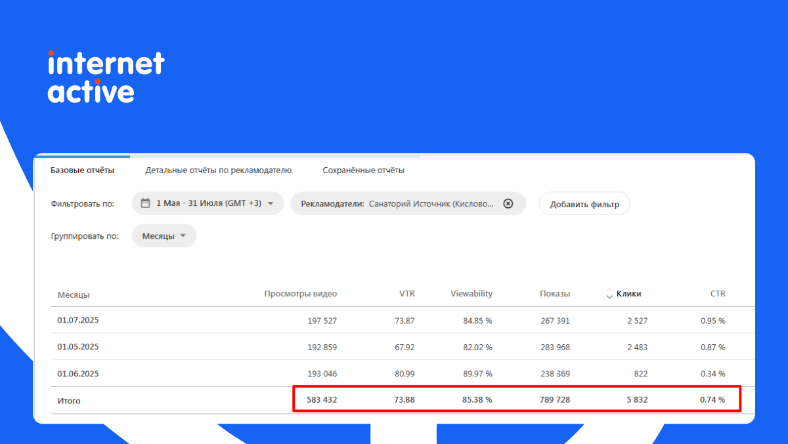Click the calendar icon in the date filter

pos(146,203)
